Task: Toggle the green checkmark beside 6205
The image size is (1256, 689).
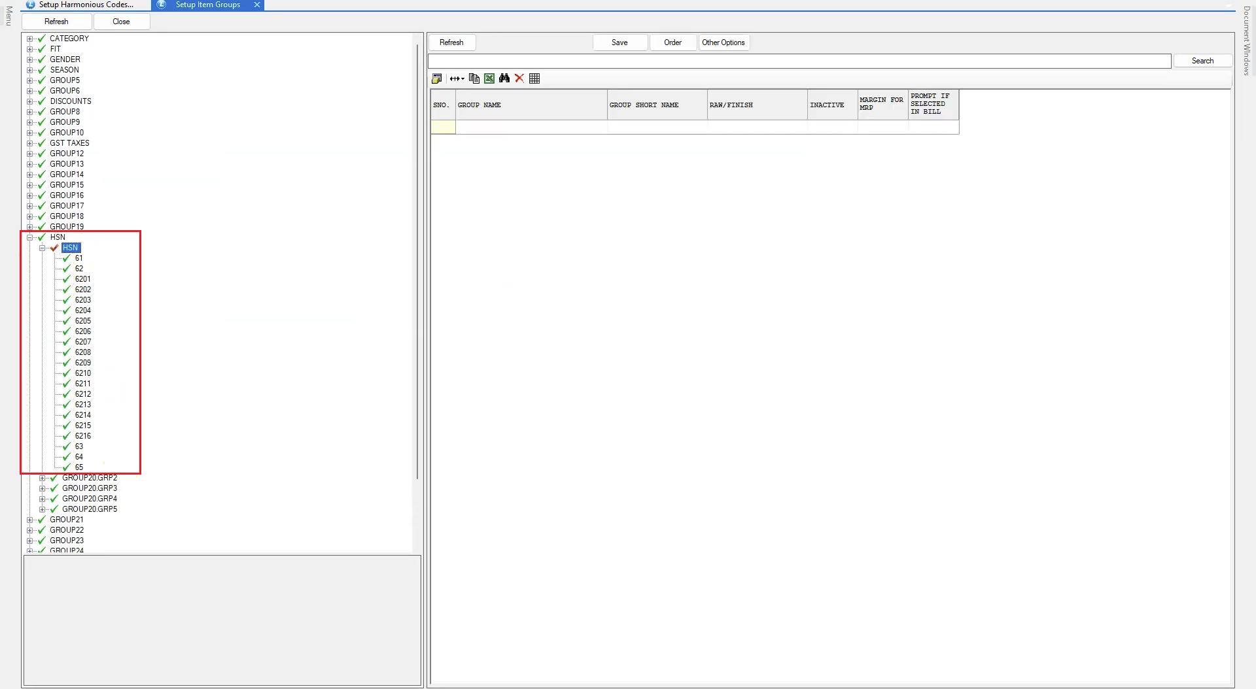Action: coord(66,321)
